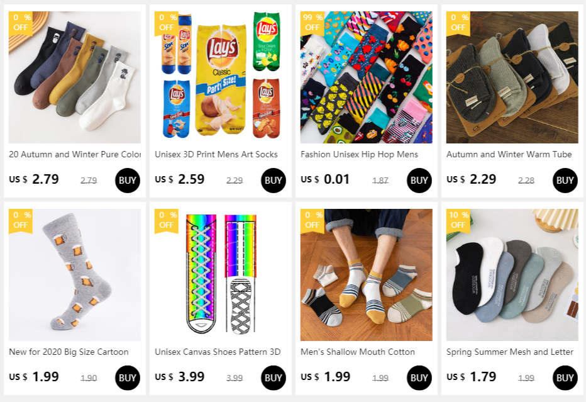Click BUY for the beer mug cartoon socks
The width and height of the screenshot is (586, 402).
128,377
